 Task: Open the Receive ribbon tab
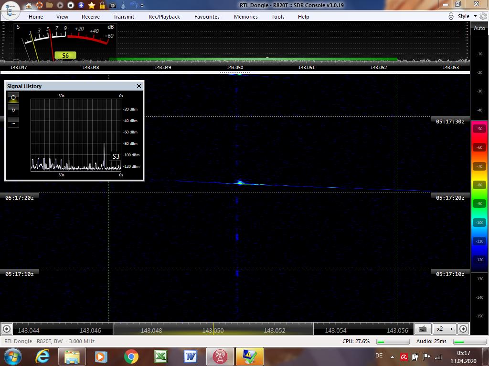tap(91, 17)
